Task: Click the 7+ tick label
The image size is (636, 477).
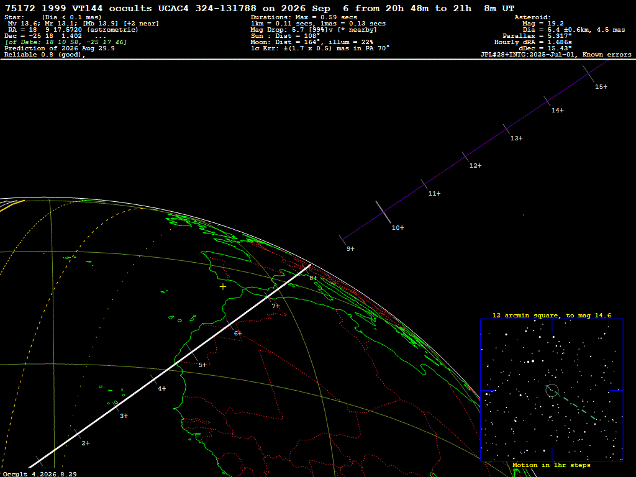Action: [x=276, y=306]
